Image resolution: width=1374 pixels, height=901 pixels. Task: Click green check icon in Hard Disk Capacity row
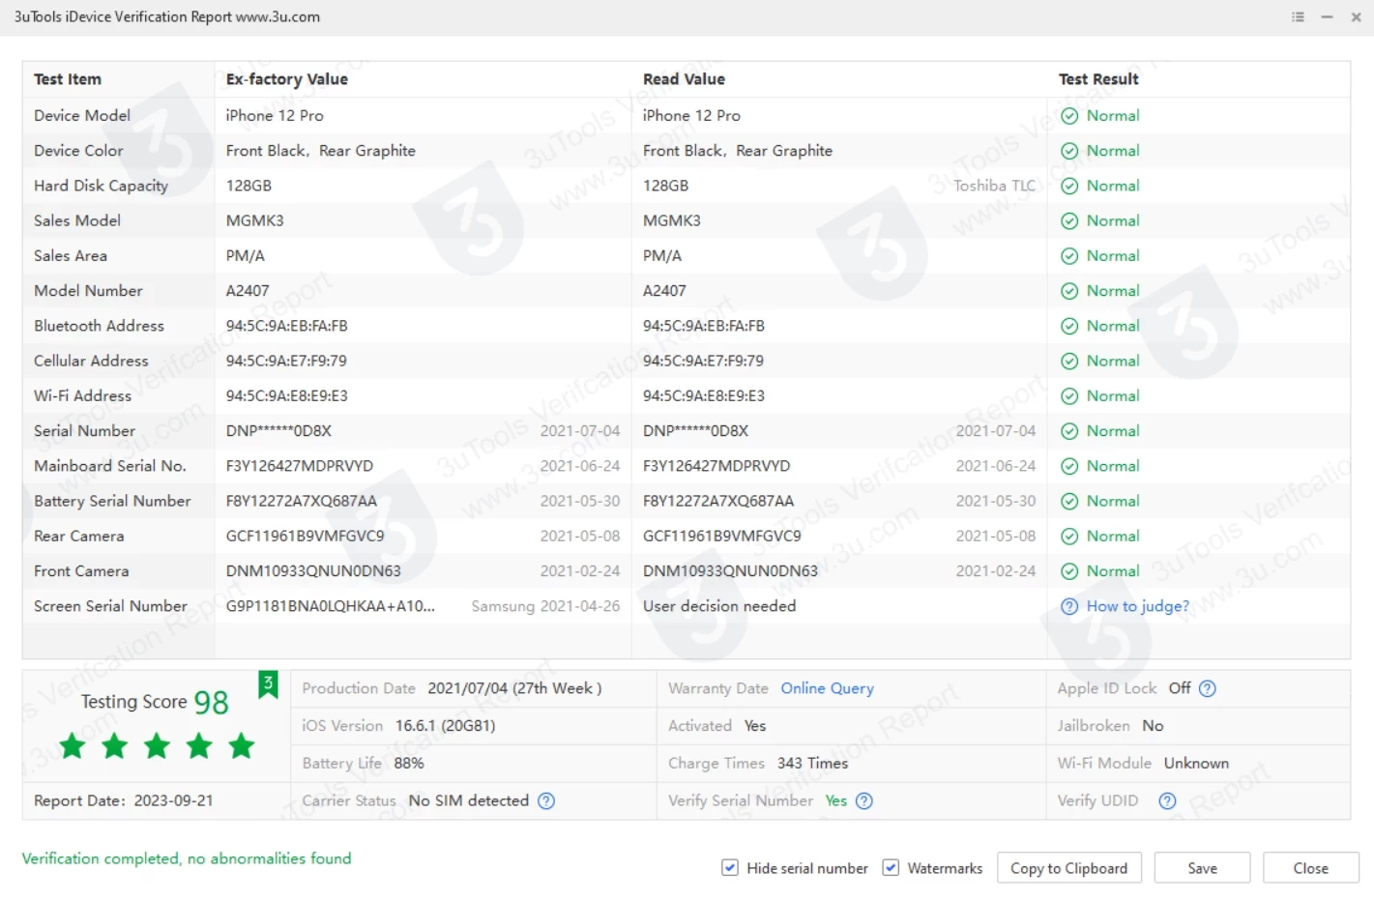tap(1069, 186)
